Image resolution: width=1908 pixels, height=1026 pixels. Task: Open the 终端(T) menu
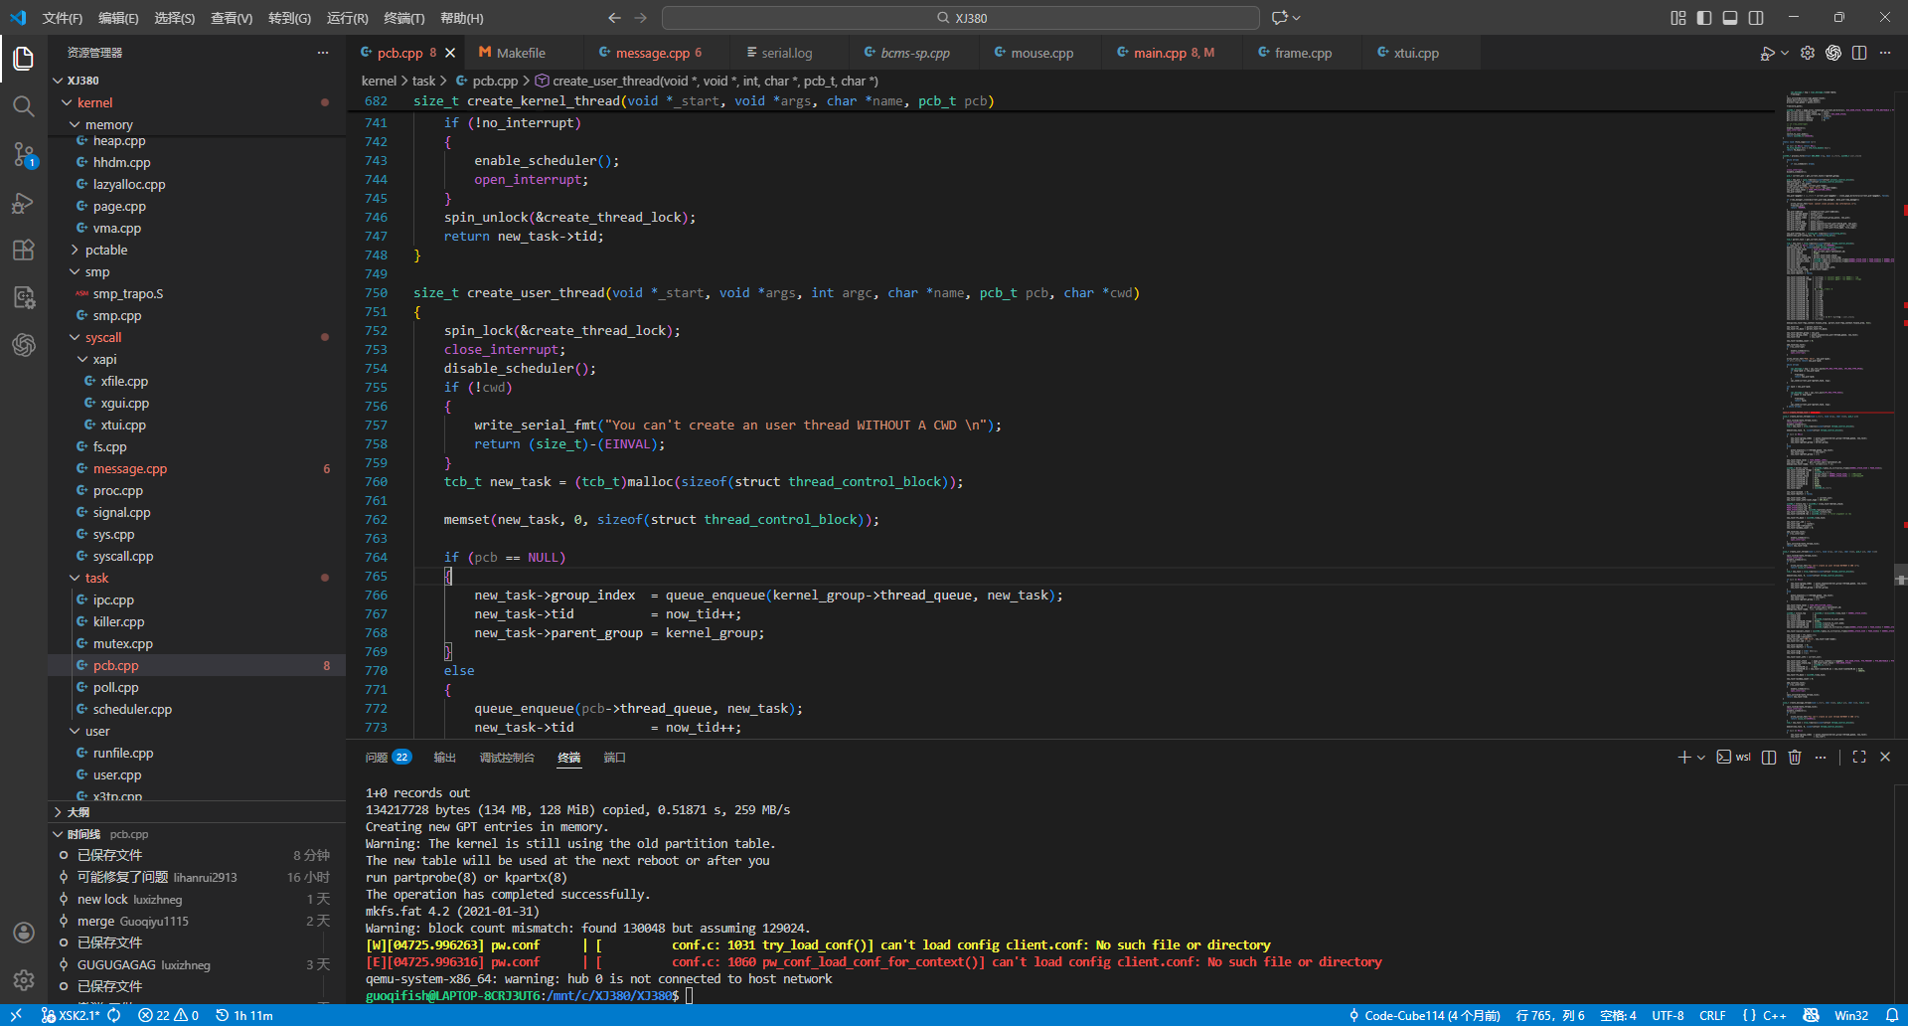coord(403,18)
